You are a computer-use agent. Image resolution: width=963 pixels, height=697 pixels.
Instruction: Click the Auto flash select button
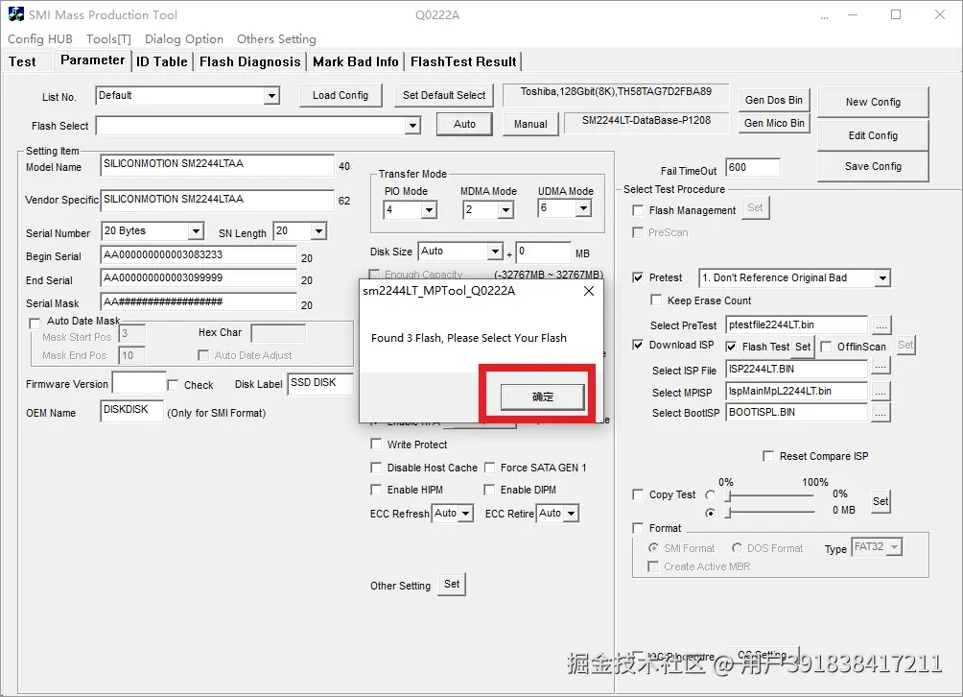tap(464, 124)
